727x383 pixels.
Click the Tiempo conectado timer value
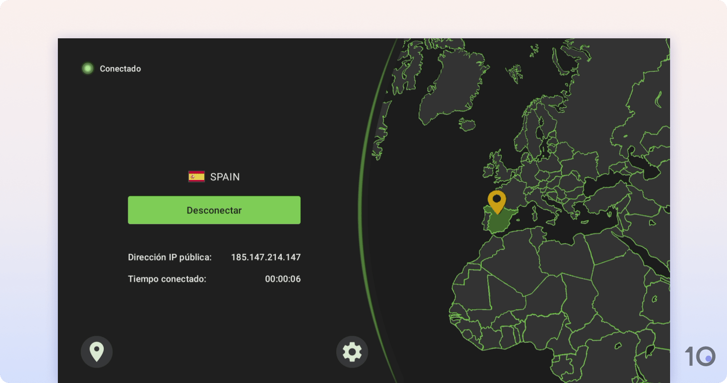click(x=283, y=279)
